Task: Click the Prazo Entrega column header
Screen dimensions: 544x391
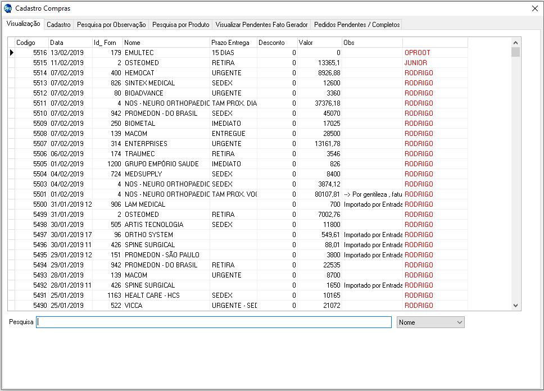Action: tap(233, 43)
